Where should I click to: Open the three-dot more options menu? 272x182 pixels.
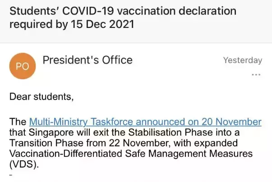[x=256, y=74]
